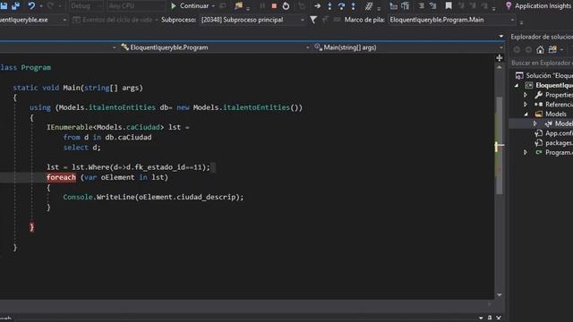Click the vertical scrollbar up arrow
This screenshot has height=322, width=573.
click(500, 68)
